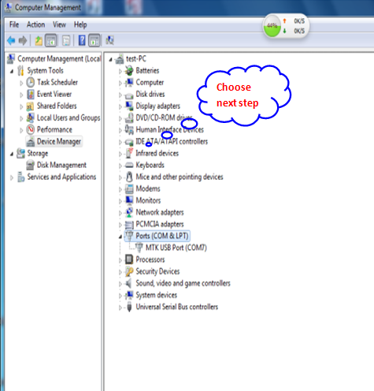
Task: Select the Computer device category
Action: [150, 82]
